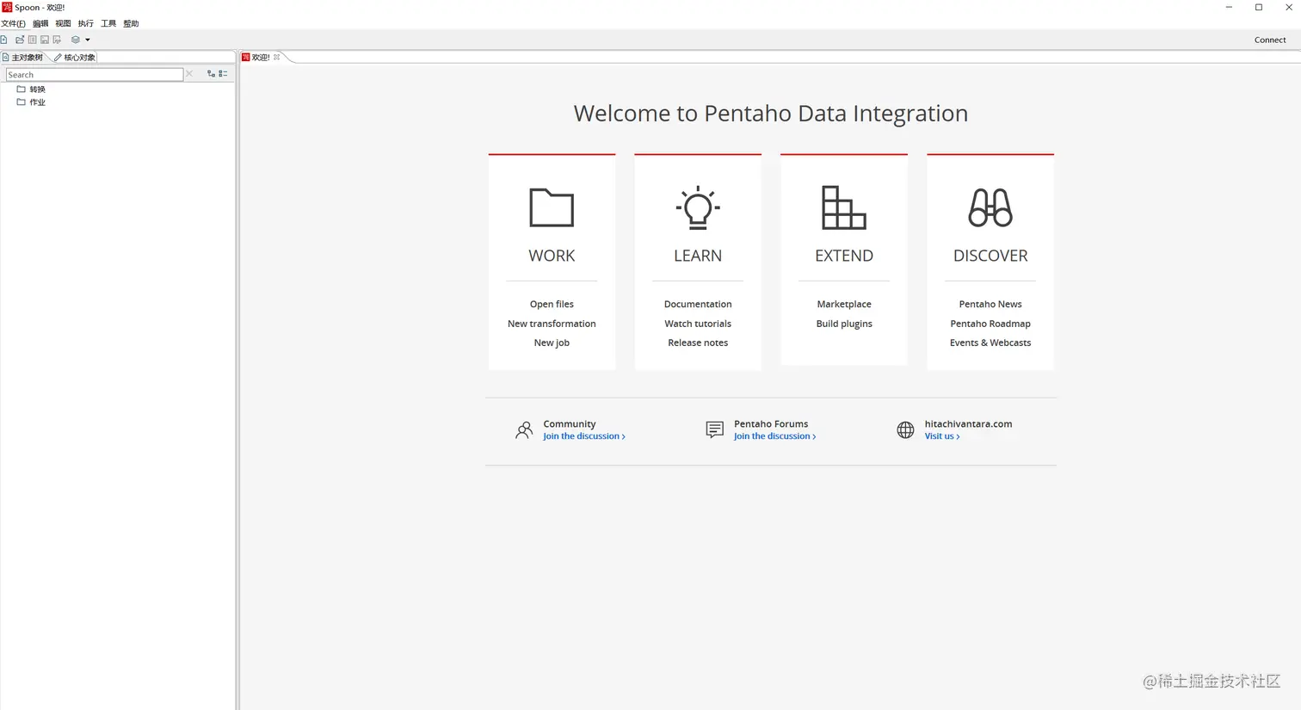Open the Pentaho News link
This screenshot has height=710, width=1301.
(990, 304)
